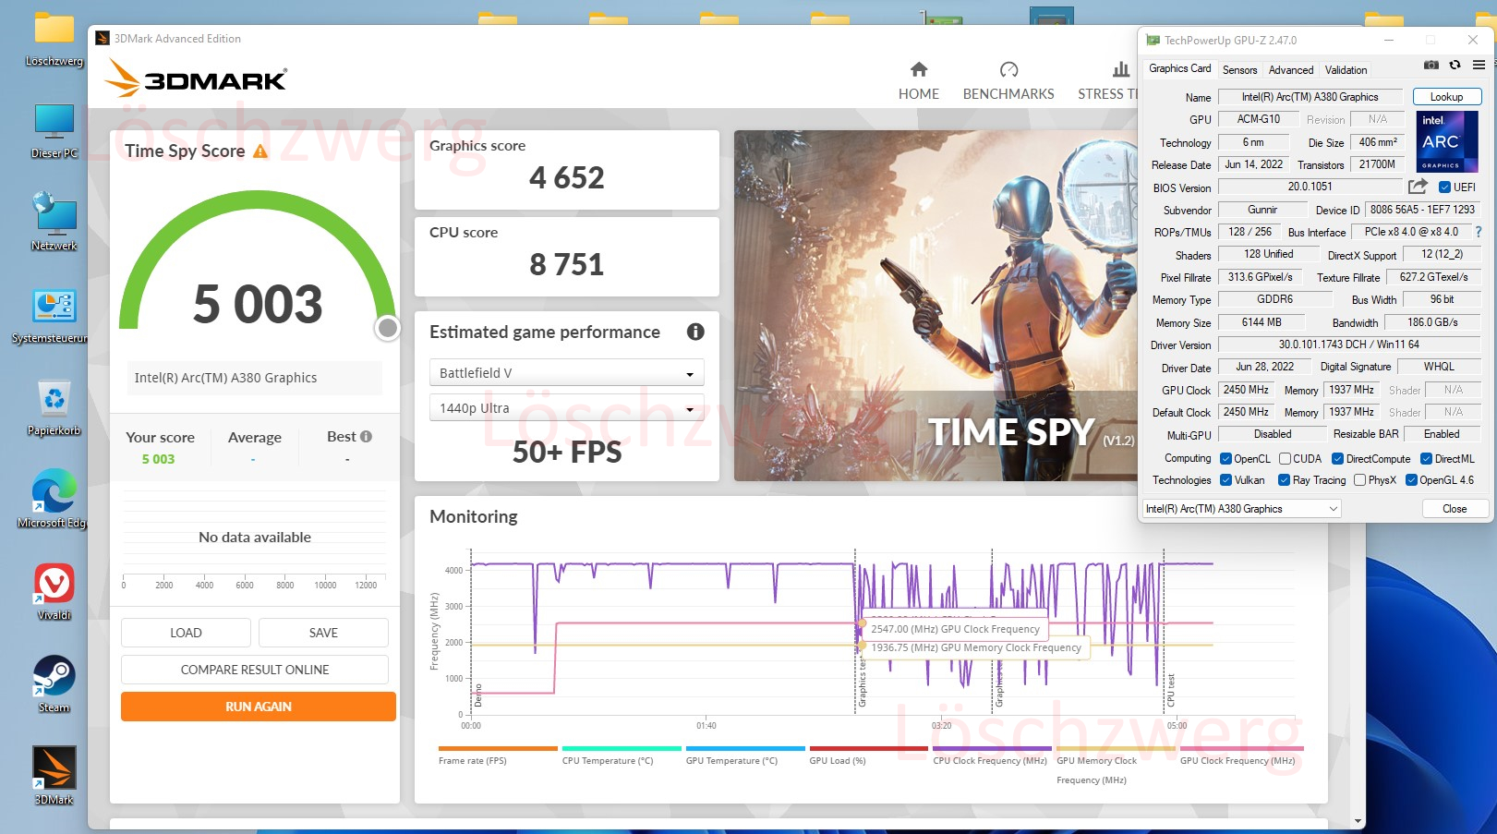
Task: Open the 1440p Ultra resolution dropdown
Action: click(566, 408)
